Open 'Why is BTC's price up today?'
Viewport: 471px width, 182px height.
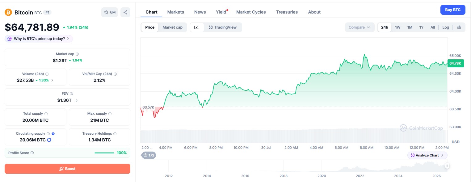(39, 39)
